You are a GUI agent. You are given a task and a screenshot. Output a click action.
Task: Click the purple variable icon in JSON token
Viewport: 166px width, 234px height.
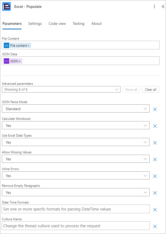coord(6,61)
